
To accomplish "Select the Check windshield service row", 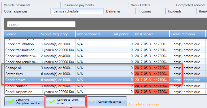I will (105, 56).
